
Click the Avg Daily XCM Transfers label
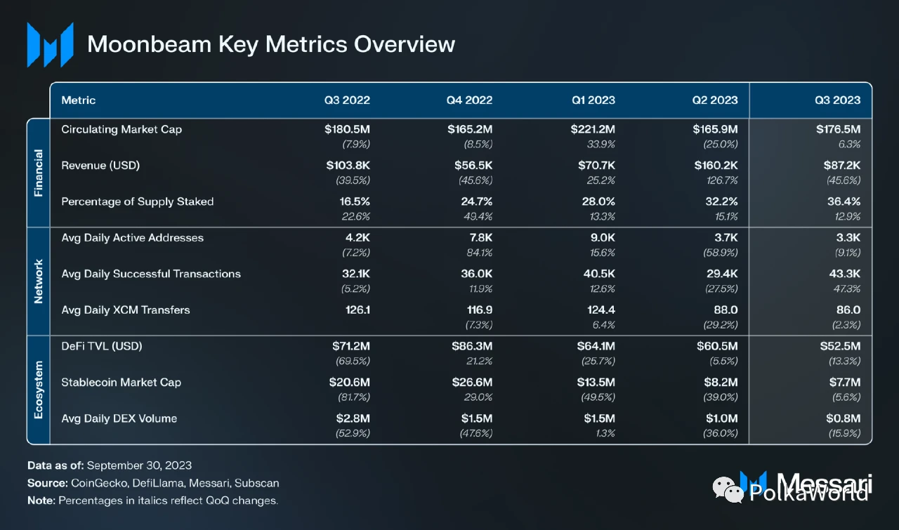126,310
